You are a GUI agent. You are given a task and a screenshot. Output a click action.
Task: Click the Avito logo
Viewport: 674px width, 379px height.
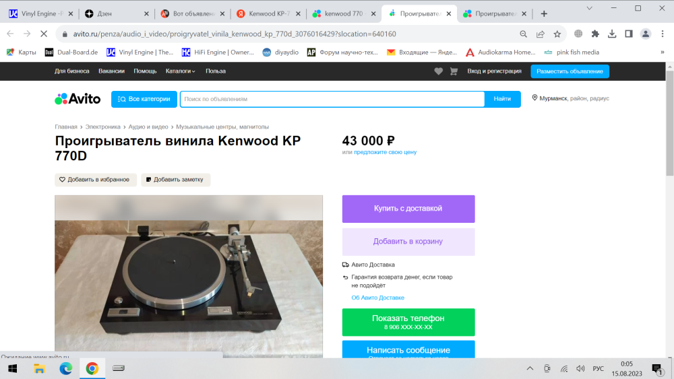78,99
